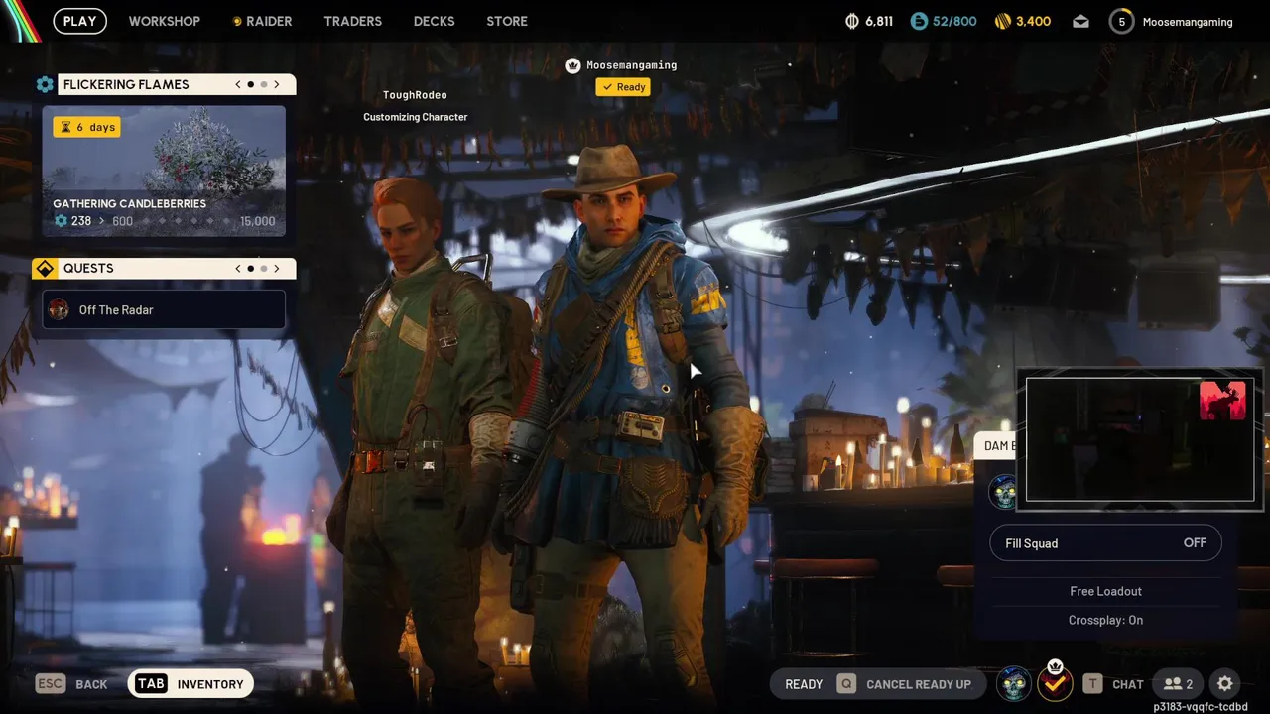Screen dimensions: 1270x714
Task: Click the gold currency icon beside 3,400
Action: 1003,21
